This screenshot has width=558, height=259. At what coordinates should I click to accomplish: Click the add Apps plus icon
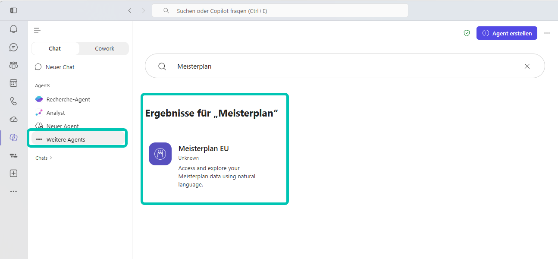(x=13, y=174)
